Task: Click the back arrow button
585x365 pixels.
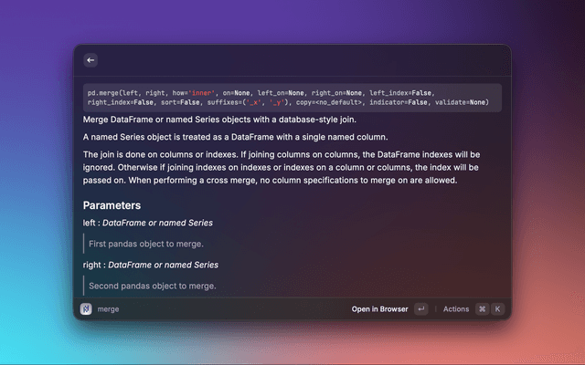Action: click(x=90, y=60)
